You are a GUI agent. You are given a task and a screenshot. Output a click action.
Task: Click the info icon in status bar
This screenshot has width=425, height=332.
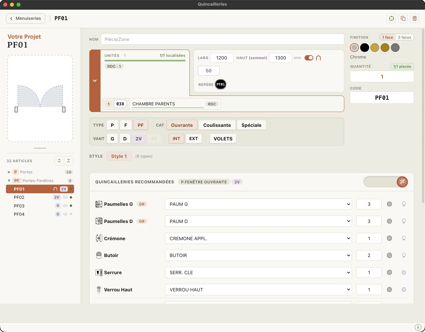point(418,327)
